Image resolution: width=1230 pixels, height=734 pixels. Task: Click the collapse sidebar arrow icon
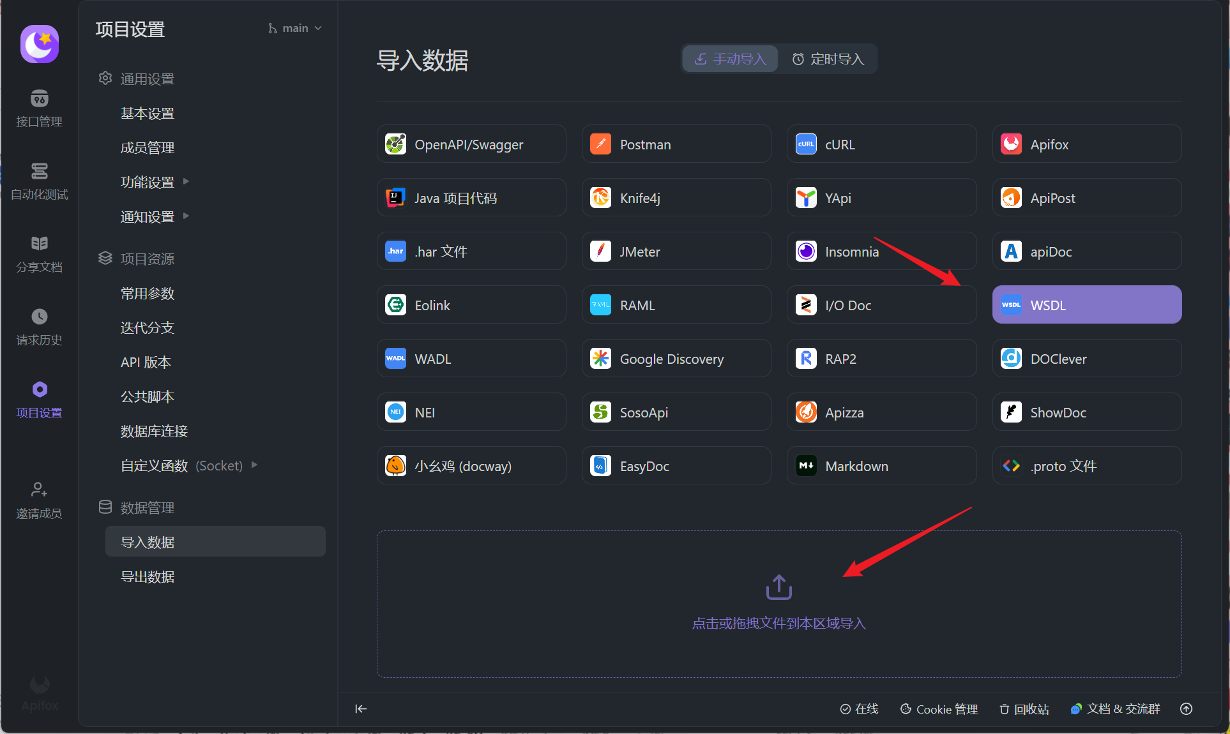coord(361,708)
